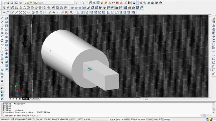The height and width of the screenshot is (121, 216).
Task: Click the Object Snap Settings magnet icon
Action: (x=71, y=12)
